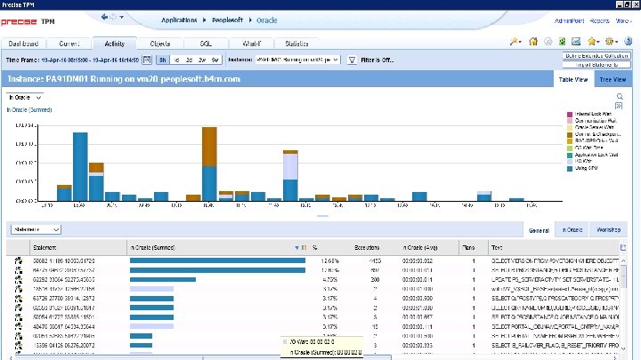The width and height of the screenshot is (641, 360).
Task: Click the filter funnel icon
Action: (x=352, y=60)
